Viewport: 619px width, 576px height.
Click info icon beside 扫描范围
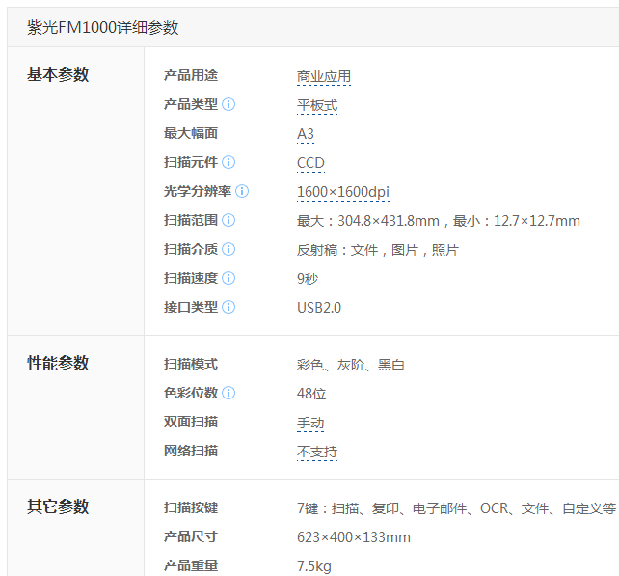coord(229,220)
